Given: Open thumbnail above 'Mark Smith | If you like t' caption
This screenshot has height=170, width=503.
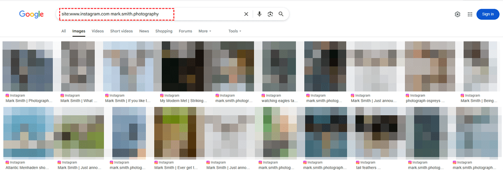Looking at the screenshot, I should [129, 66].
